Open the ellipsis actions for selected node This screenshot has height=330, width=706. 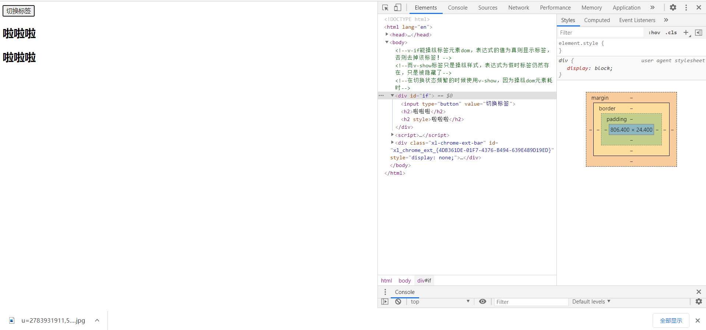(x=381, y=96)
